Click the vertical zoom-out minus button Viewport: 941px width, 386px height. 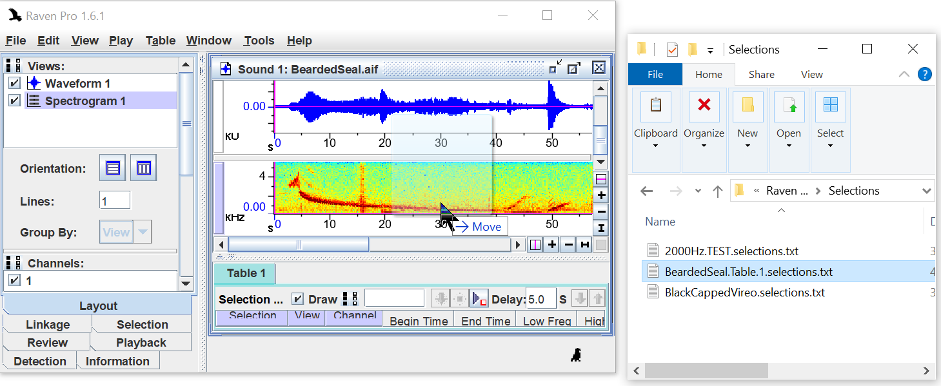601,211
